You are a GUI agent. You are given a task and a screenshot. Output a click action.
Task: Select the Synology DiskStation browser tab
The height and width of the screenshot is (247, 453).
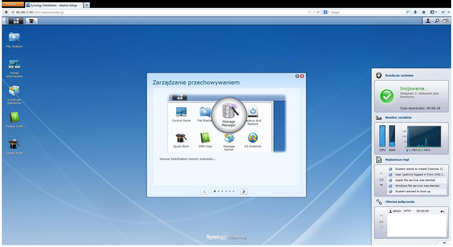54,5
